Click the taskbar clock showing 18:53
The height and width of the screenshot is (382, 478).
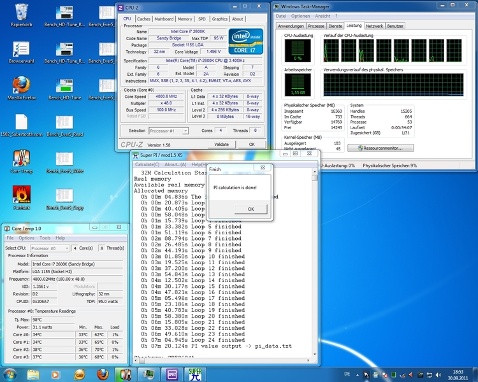(x=458, y=375)
